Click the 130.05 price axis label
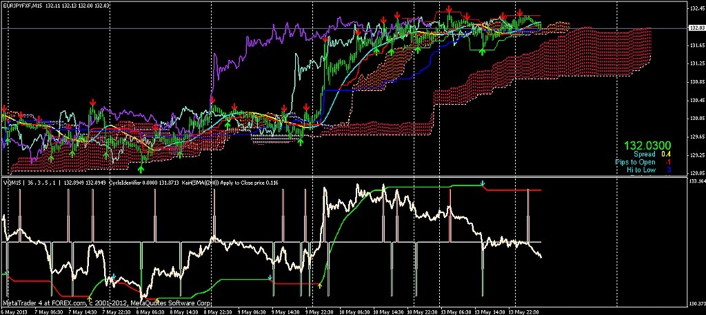The image size is (706, 315). [696, 119]
